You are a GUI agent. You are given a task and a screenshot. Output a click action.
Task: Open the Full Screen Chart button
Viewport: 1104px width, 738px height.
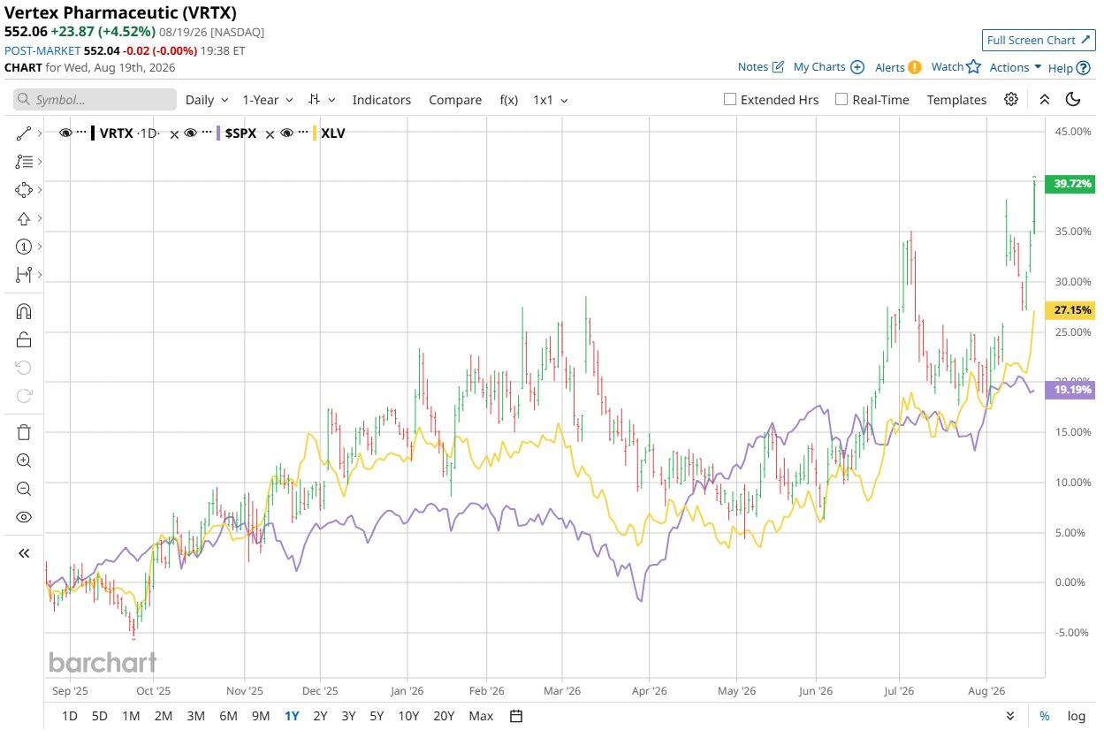click(1039, 40)
